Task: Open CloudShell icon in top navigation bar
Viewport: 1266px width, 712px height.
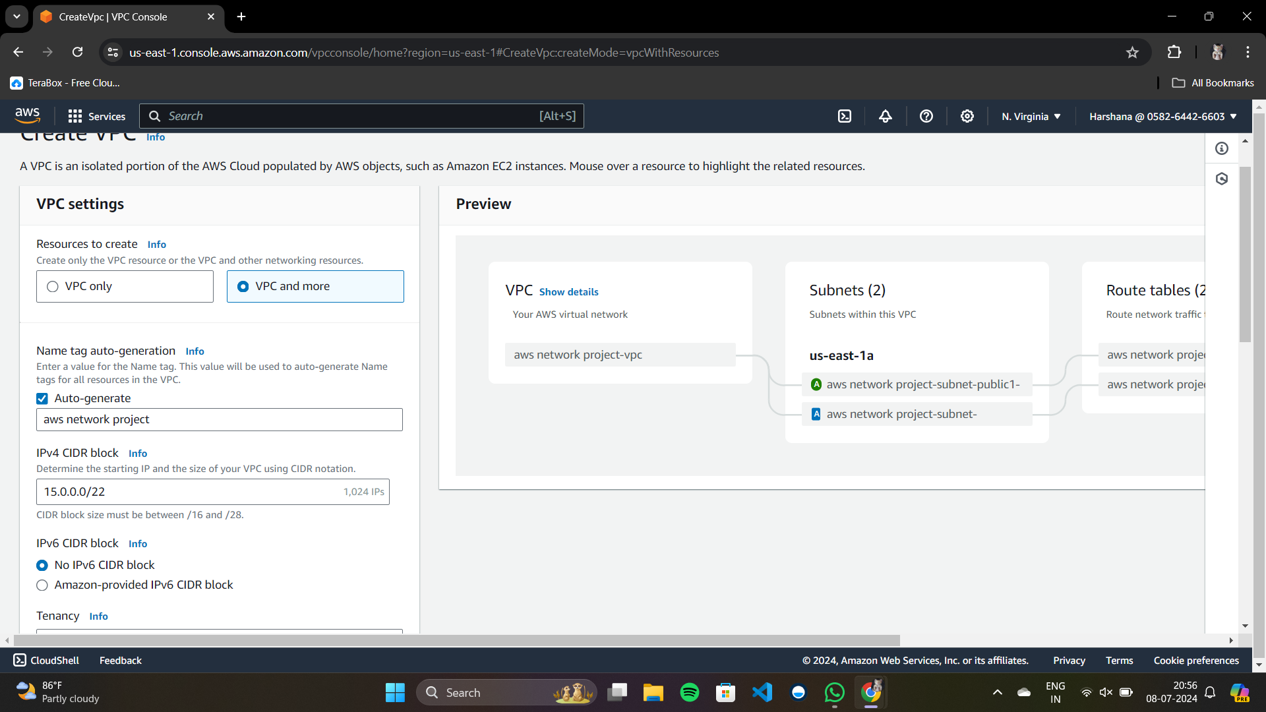Action: pos(845,116)
